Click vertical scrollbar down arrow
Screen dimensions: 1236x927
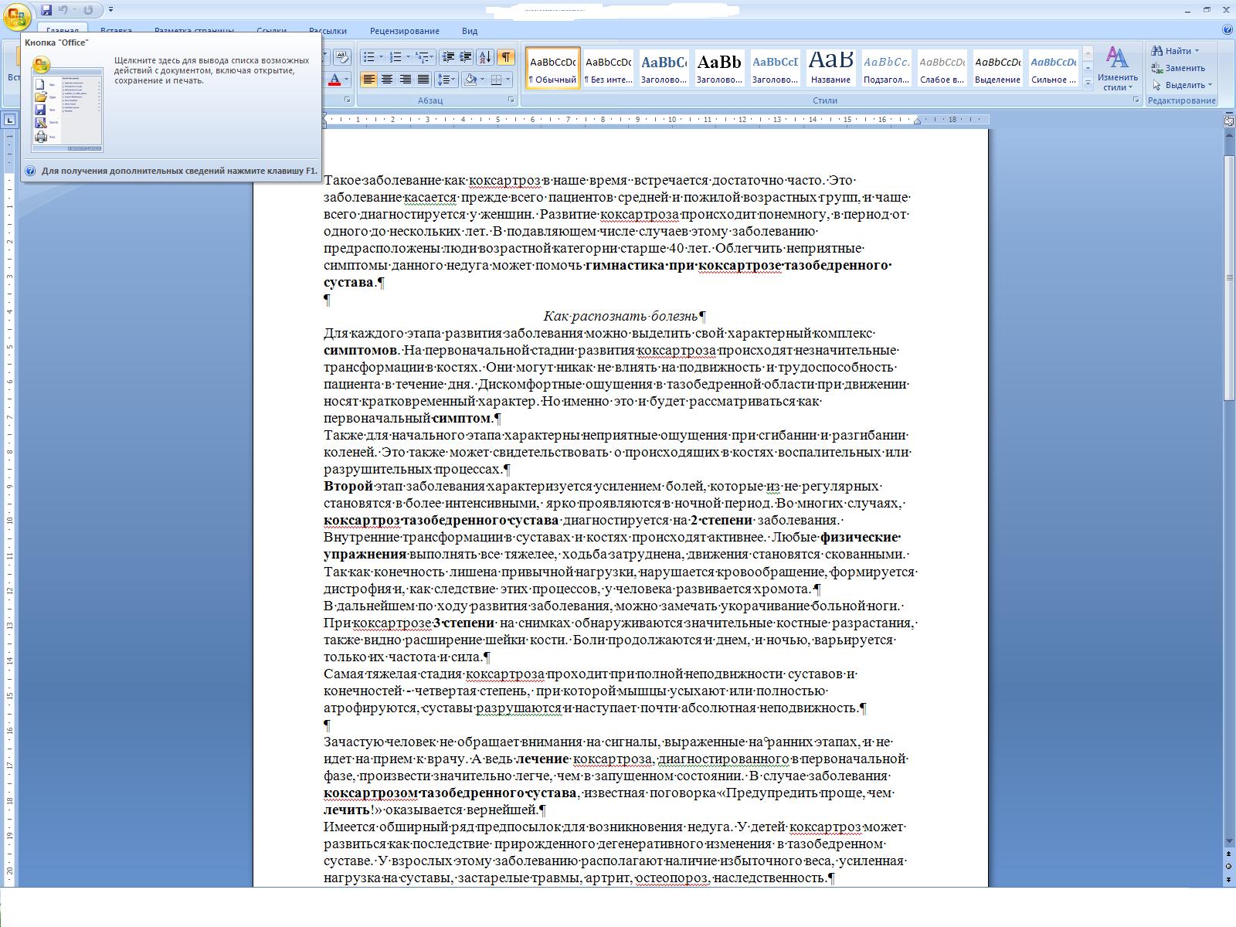[1228, 841]
